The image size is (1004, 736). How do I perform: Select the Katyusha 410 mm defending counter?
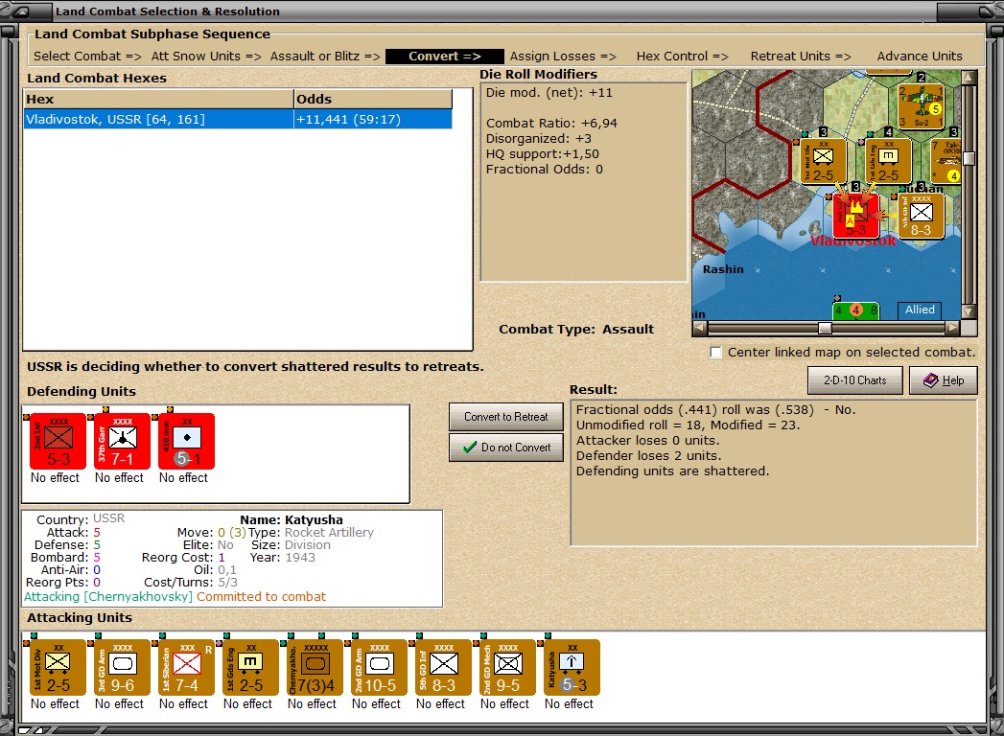click(x=183, y=441)
